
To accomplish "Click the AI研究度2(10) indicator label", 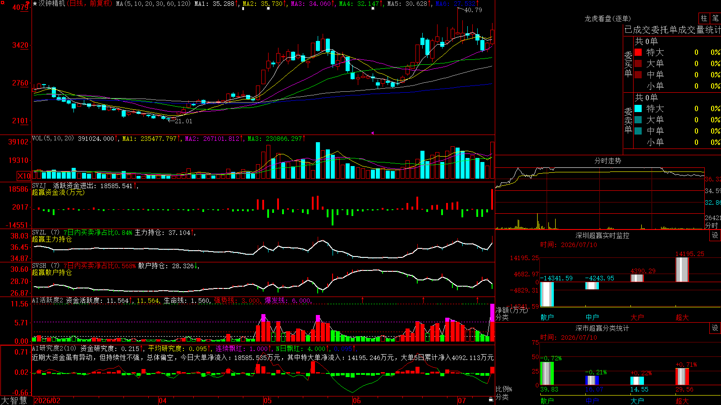I will pos(54,348).
